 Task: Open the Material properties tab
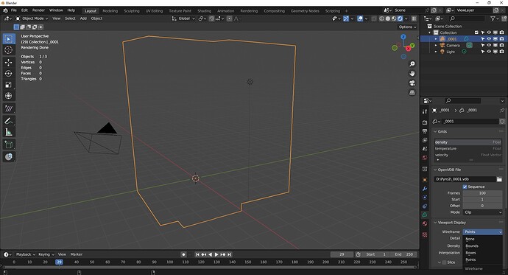(x=425, y=223)
